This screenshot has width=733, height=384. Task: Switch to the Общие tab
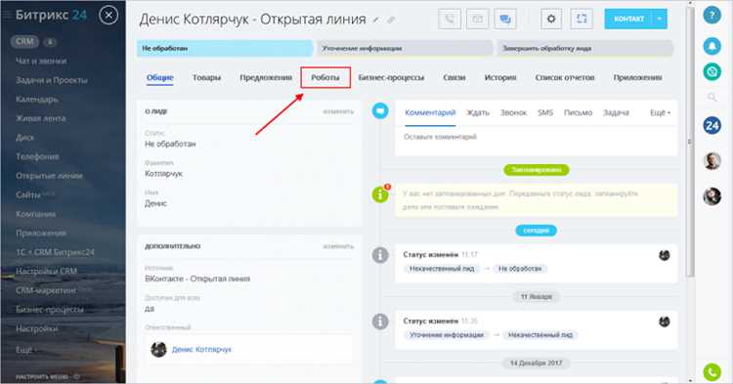160,77
